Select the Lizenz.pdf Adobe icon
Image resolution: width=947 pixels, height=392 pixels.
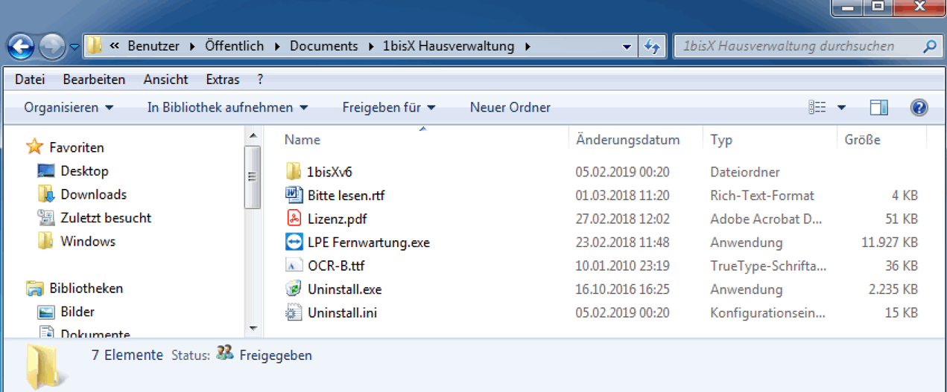[x=294, y=219]
